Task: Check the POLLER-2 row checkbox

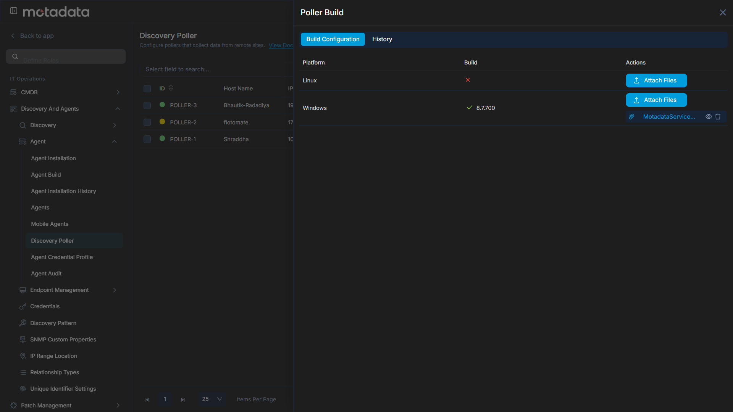Action: click(x=147, y=122)
